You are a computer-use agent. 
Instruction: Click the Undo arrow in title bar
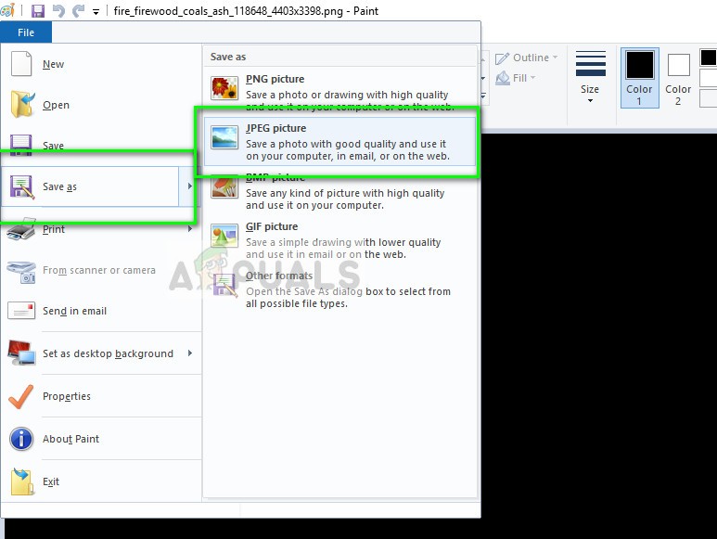(x=58, y=10)
